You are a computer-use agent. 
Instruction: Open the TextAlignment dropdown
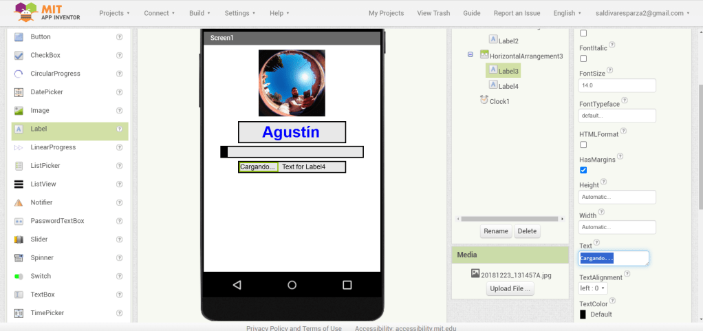point(593,288)
